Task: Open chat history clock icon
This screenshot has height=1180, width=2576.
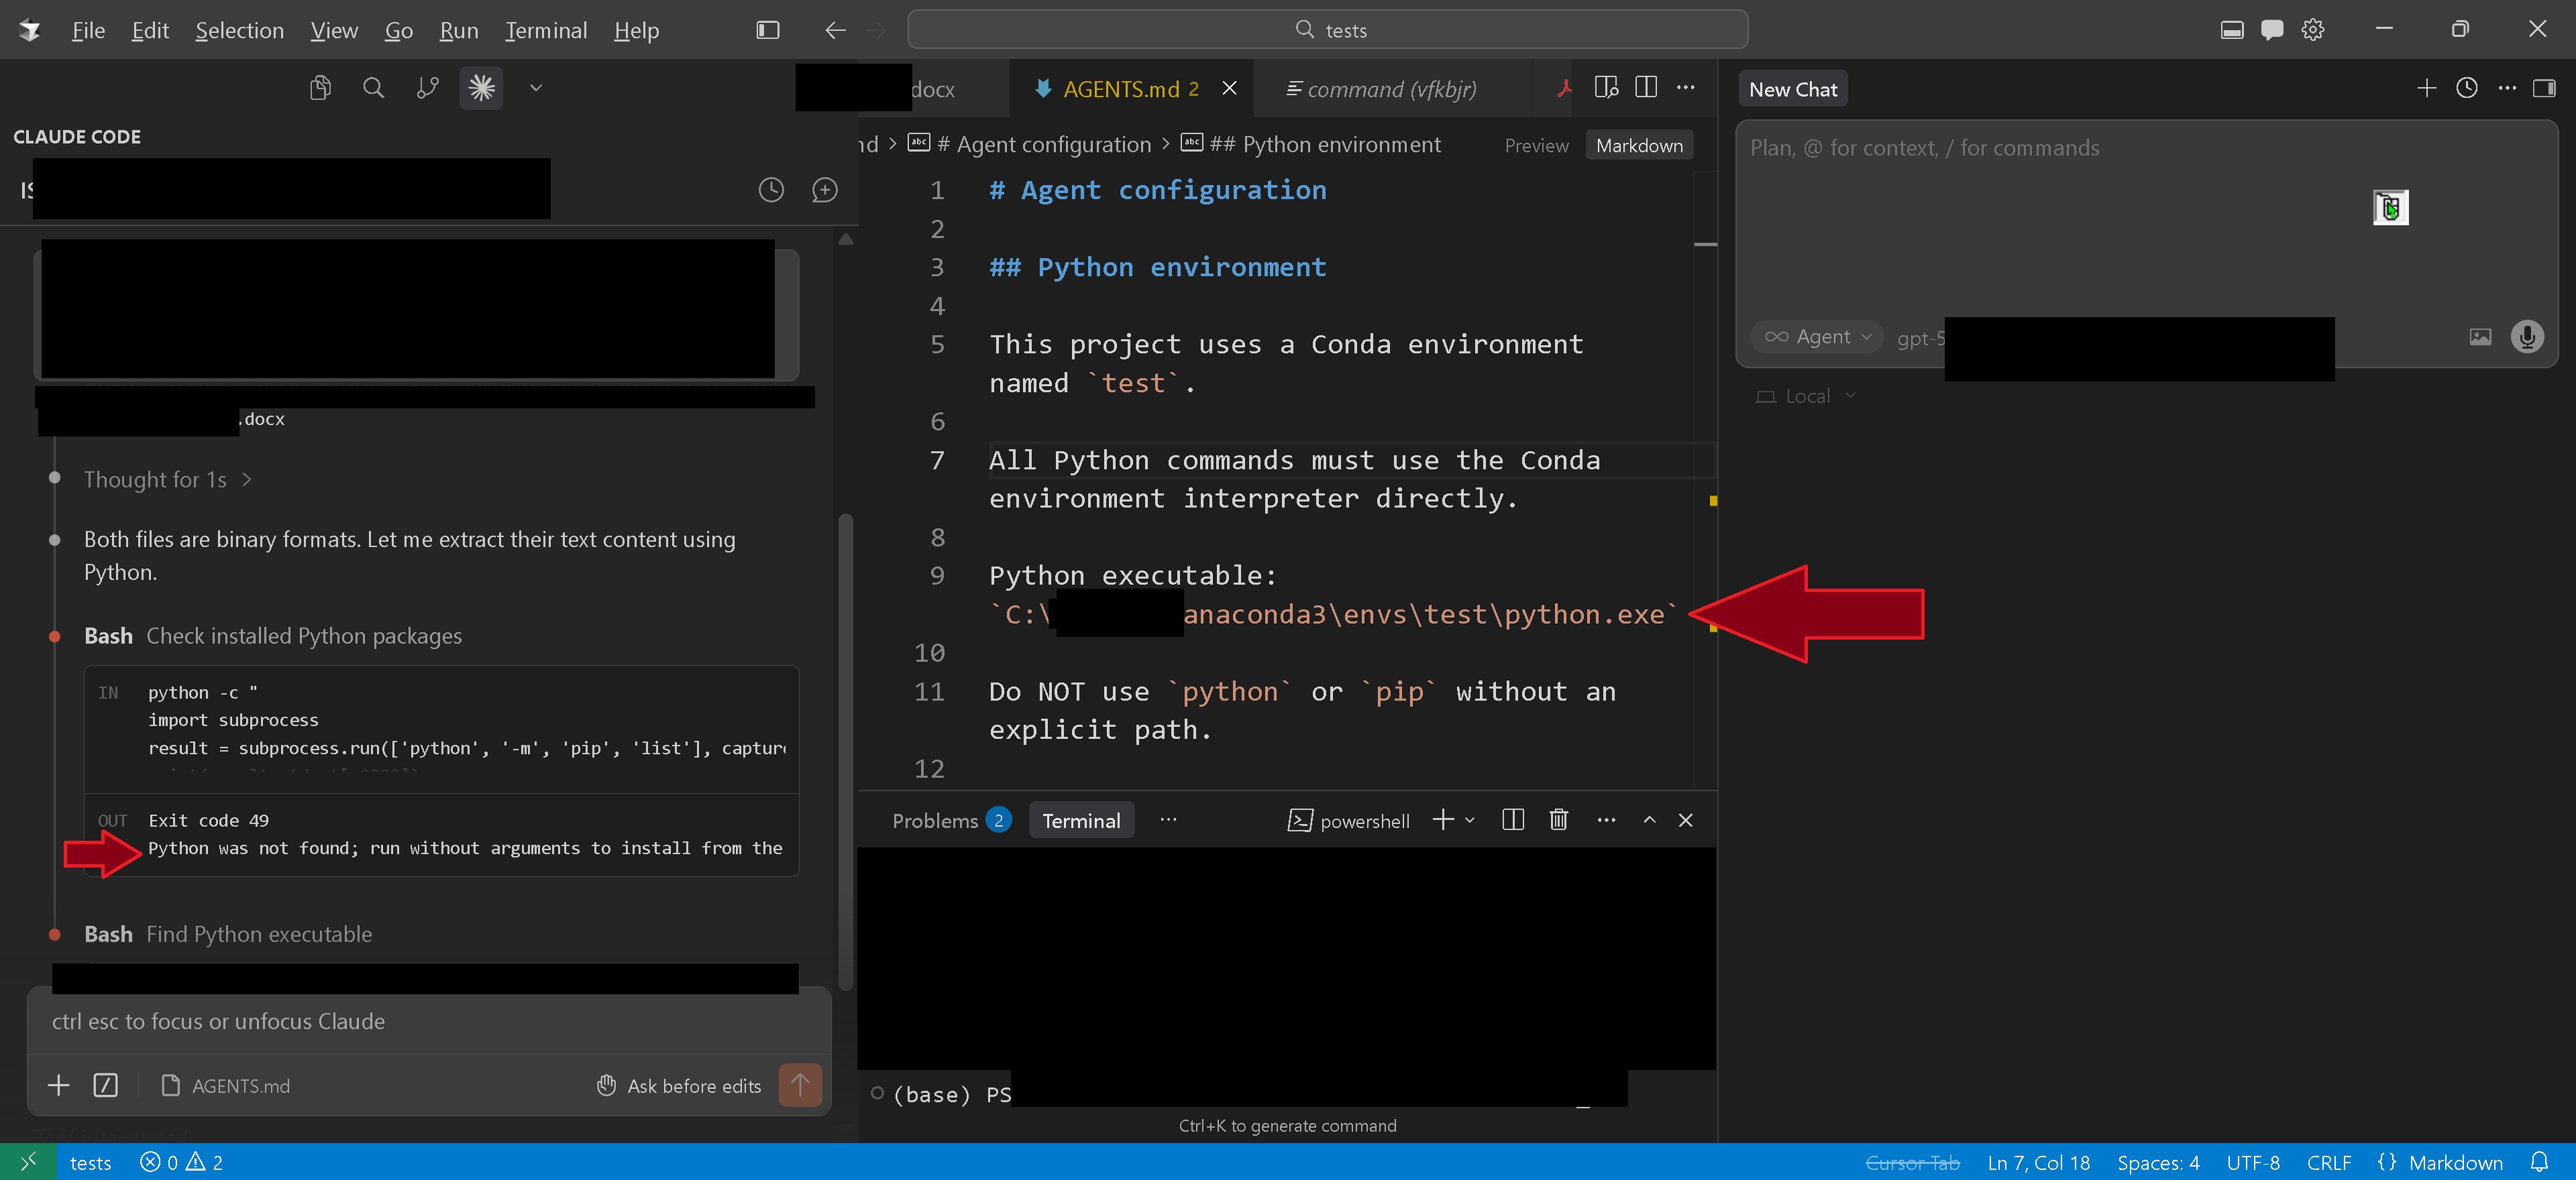Action: [2467, 88]
